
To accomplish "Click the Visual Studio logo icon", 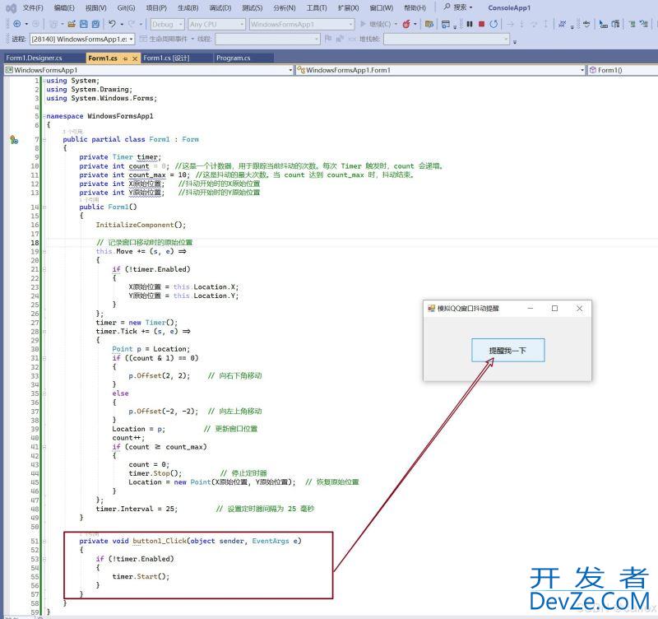I will [x=11, y=8].
